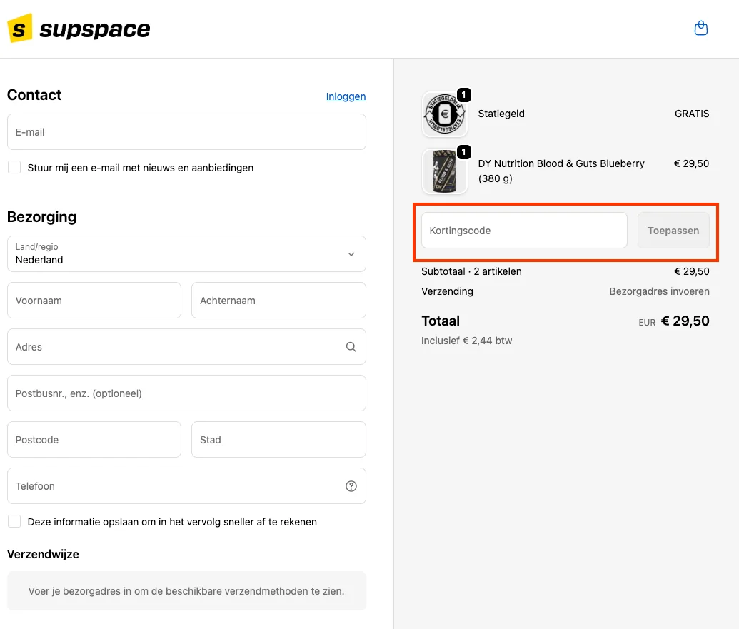The height and width of the screenshot is (629, 739).
Task: Click the supspace logo
Action: [79, 29]
